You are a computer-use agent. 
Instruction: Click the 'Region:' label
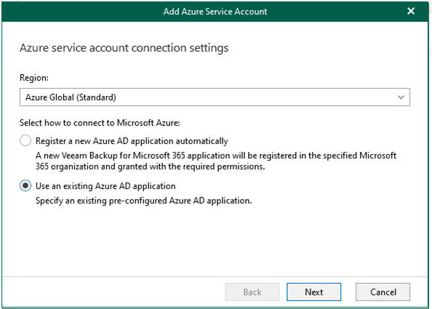point(34,78)
